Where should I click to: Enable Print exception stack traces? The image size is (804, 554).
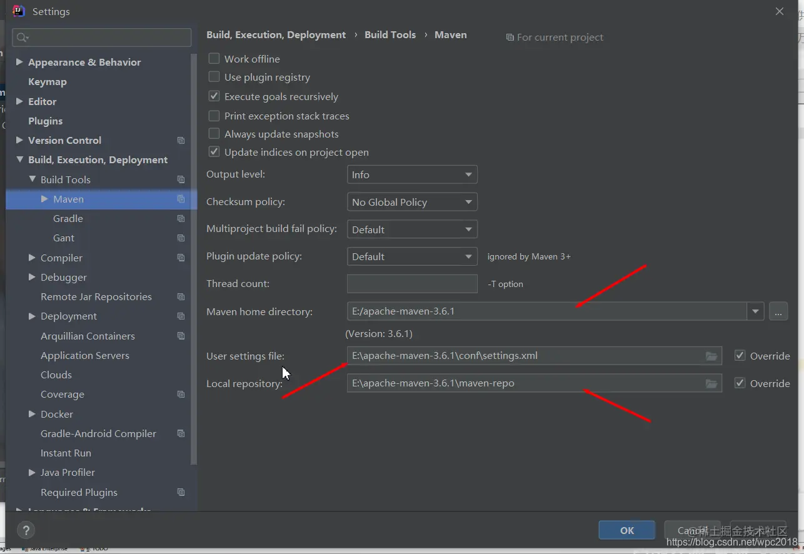click(214, 116)
